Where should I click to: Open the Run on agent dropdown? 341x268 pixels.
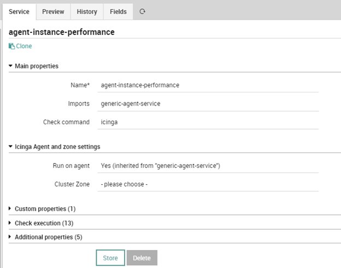(x=208, y=166)
